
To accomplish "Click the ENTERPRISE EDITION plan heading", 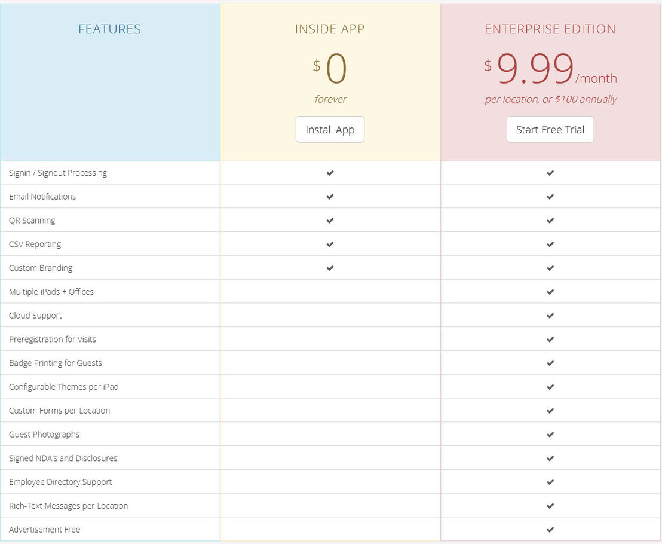I will (x=550, y=29).
